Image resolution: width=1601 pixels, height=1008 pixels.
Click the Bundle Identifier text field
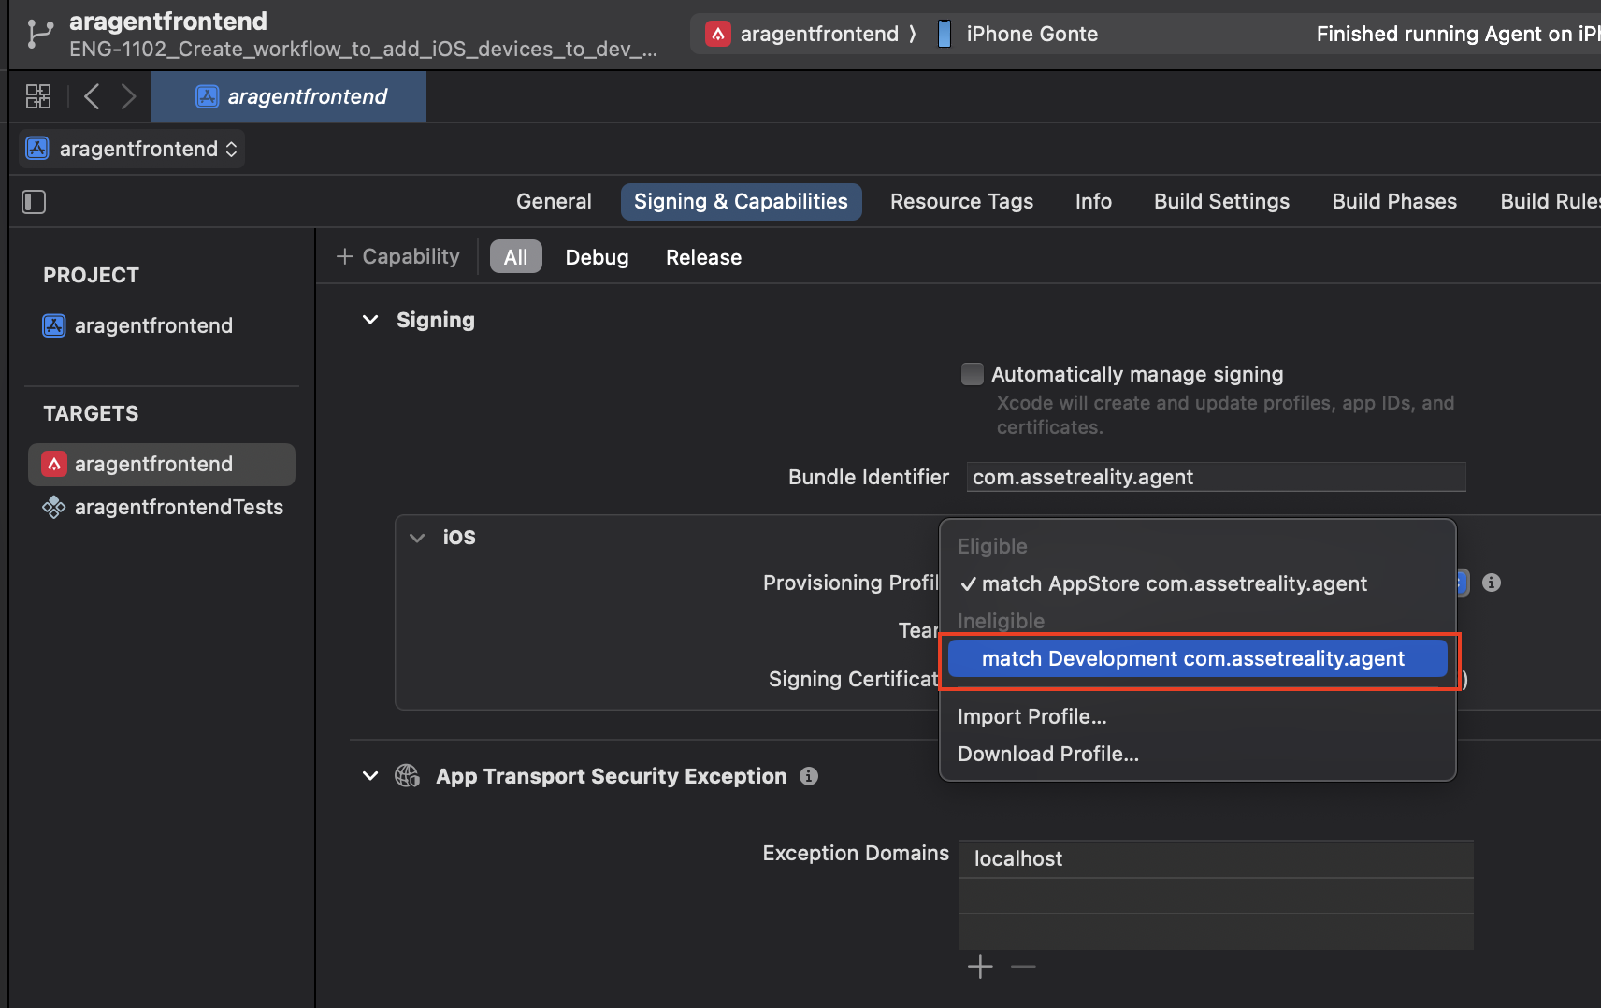[1216, 477]
